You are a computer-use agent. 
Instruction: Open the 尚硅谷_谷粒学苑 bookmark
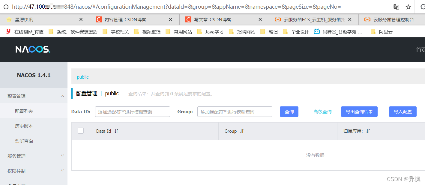(338, 32)
